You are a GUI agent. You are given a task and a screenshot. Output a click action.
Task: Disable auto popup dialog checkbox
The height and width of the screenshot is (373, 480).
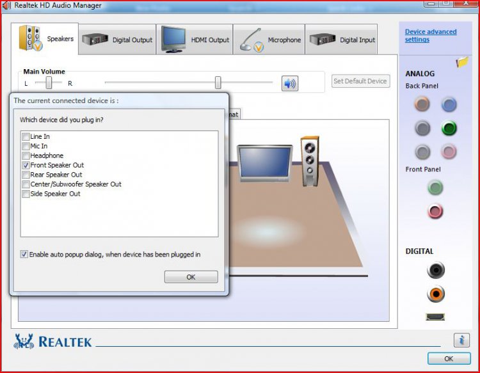[x=24, y=254]
